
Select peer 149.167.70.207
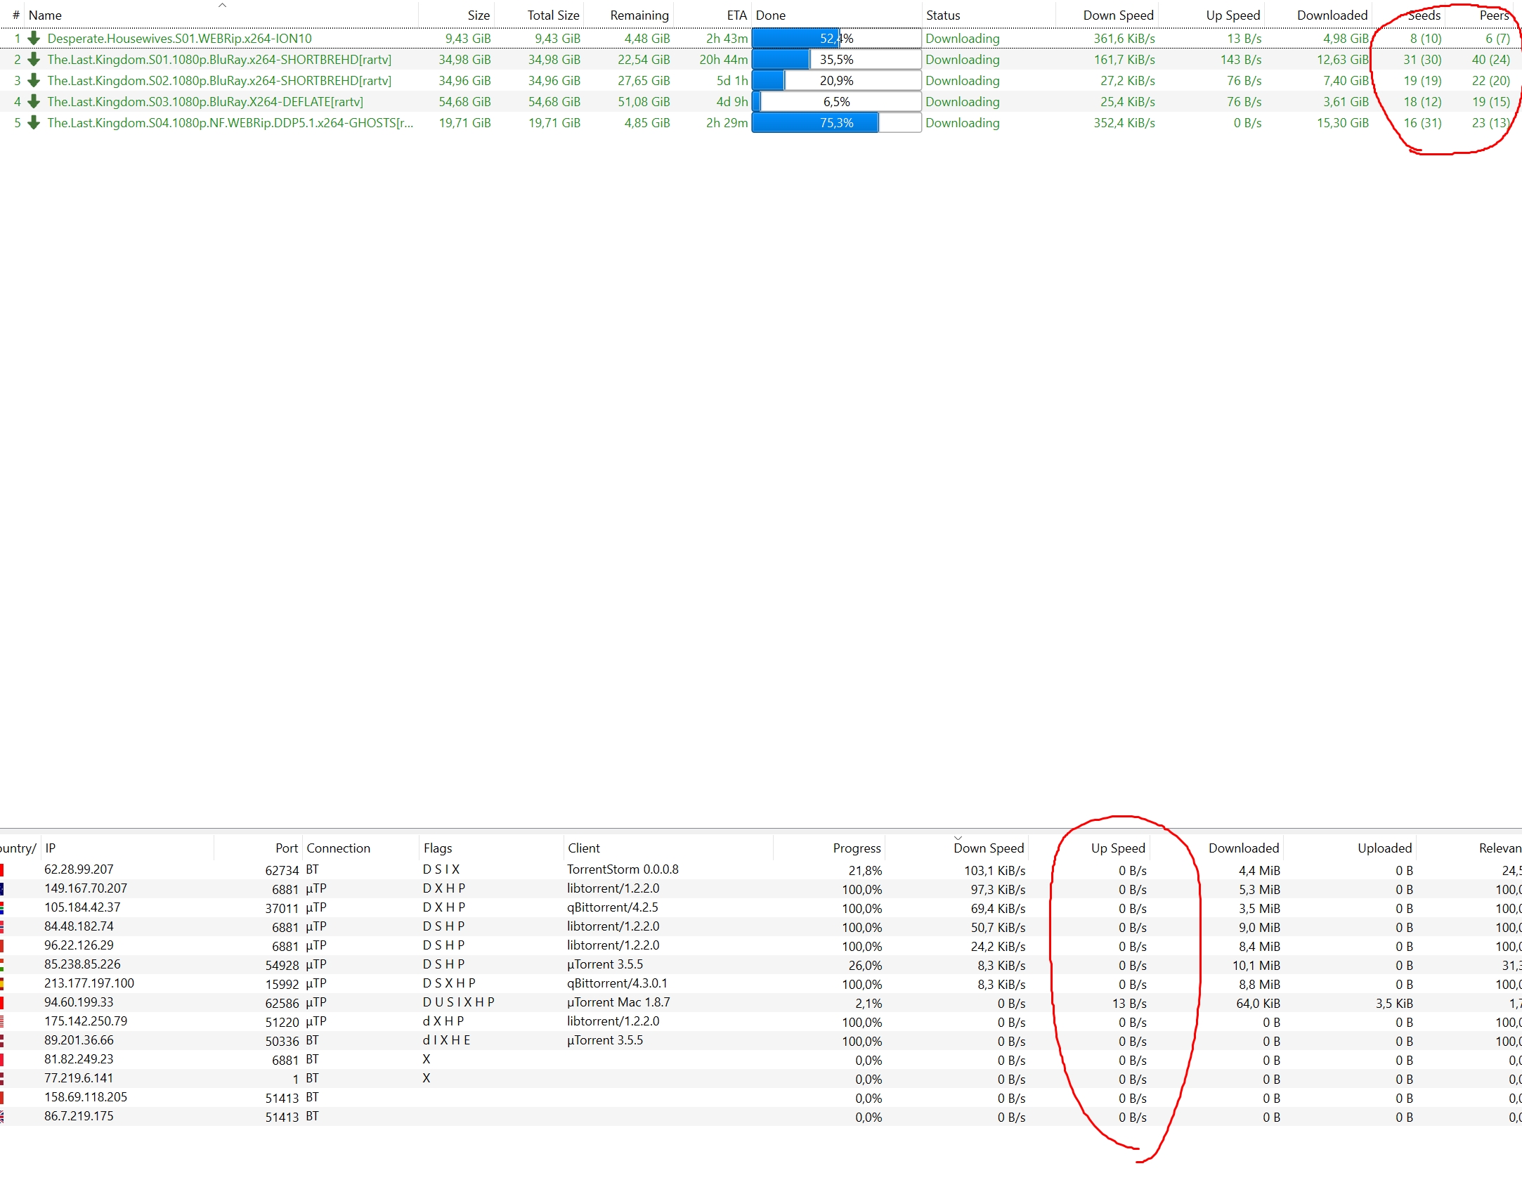pos(761,889)
